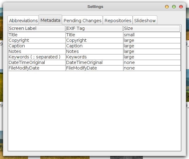The image size is (189, 159).
Task: Close the Settings window with red button
Action: [x=181, y=7]
